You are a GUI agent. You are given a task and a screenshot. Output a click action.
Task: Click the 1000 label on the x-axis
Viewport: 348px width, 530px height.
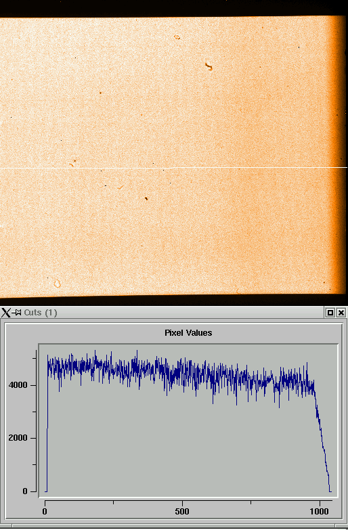click(320, 512)
